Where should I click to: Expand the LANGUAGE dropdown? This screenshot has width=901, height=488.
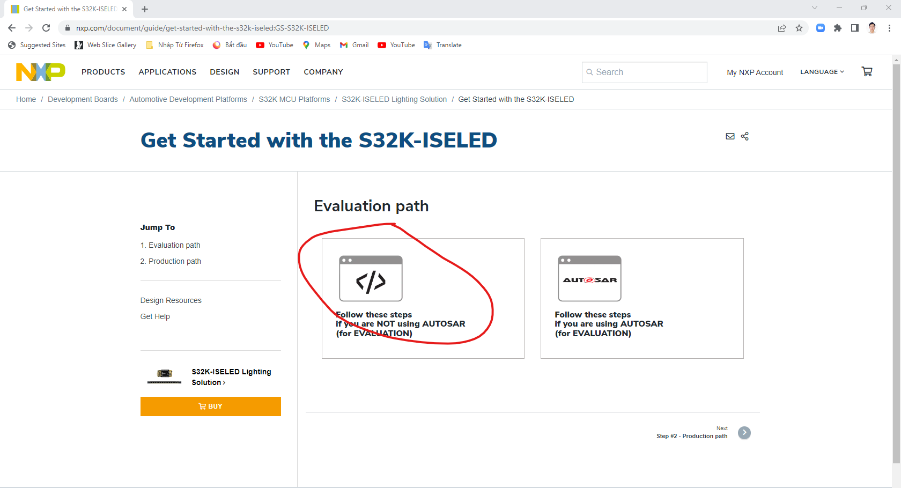(822, 72)
